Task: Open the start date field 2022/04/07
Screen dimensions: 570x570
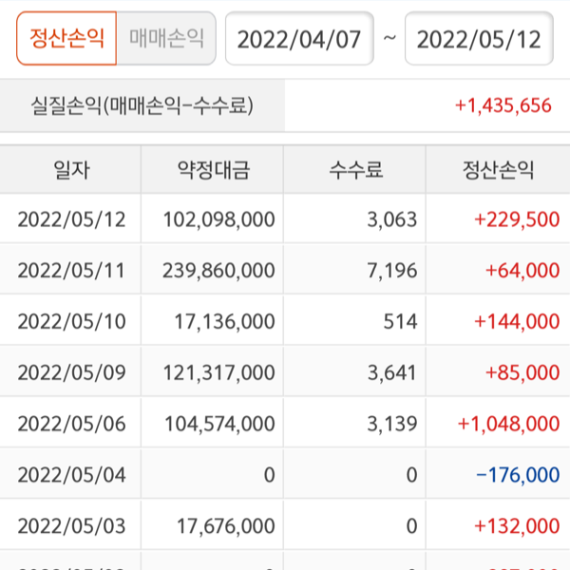Action: pos(299,39)
